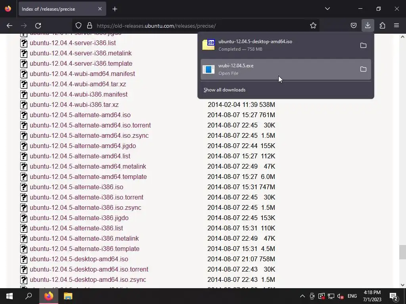Open Windows taskbar search
The image size is (406, 304).
coord(29,296)
